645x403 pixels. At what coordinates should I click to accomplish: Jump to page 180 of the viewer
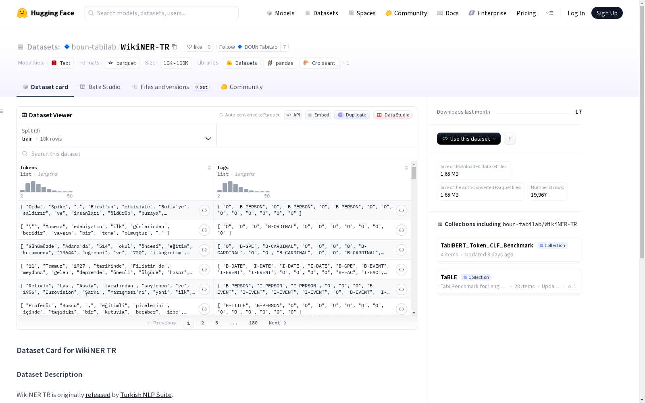click(x=253, y=323)
